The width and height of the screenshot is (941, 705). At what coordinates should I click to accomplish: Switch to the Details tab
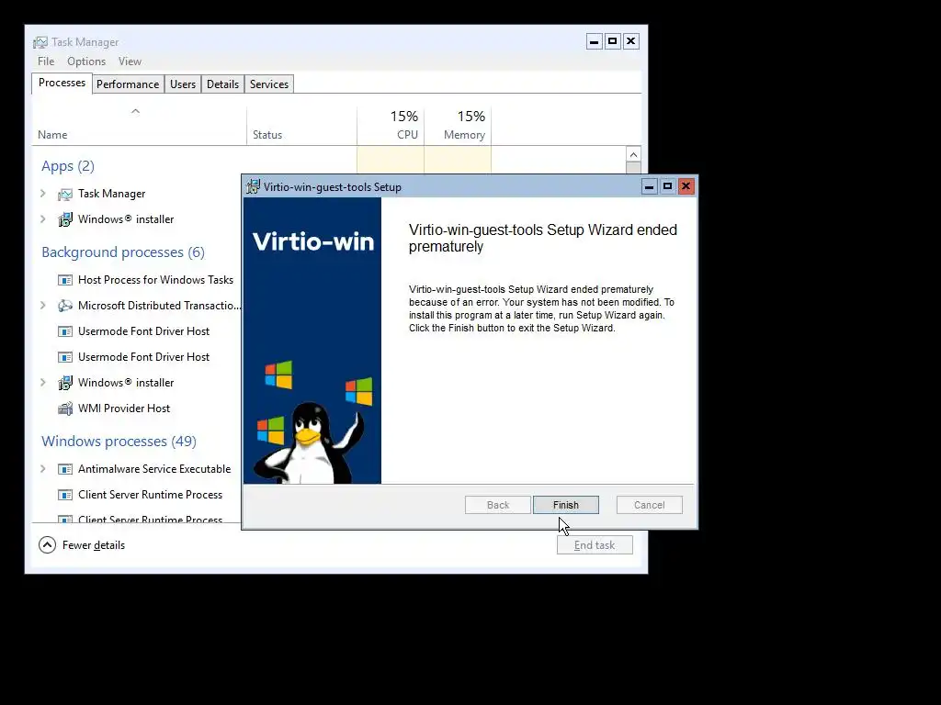222,84
